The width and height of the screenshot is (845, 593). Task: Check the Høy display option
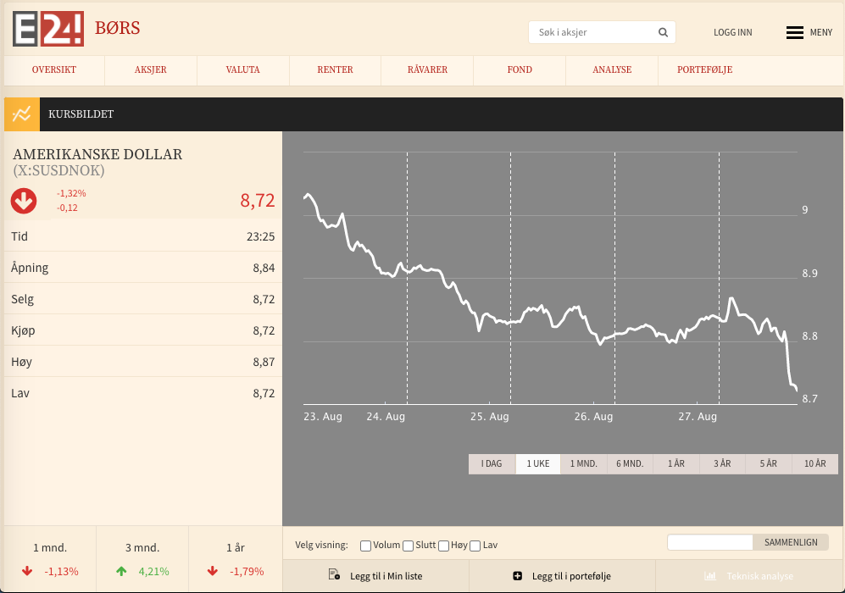point(443,546)
